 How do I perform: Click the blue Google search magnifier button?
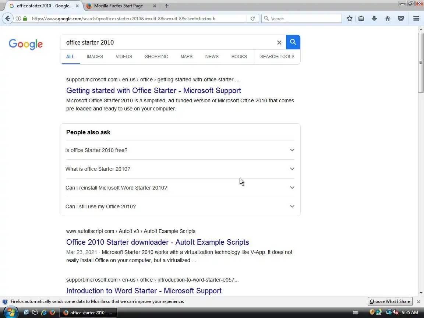click(293, 42)
